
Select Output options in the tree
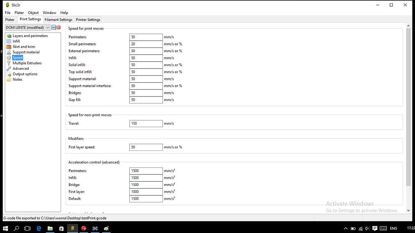(25, 74)
